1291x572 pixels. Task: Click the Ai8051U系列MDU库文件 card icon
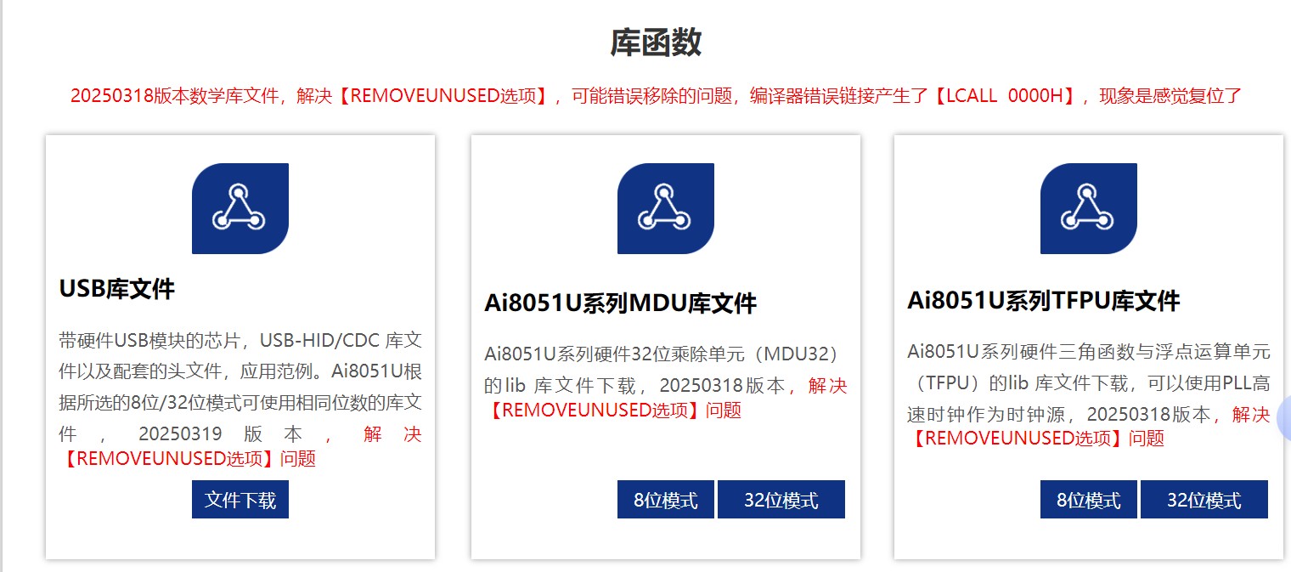(665, 208)
